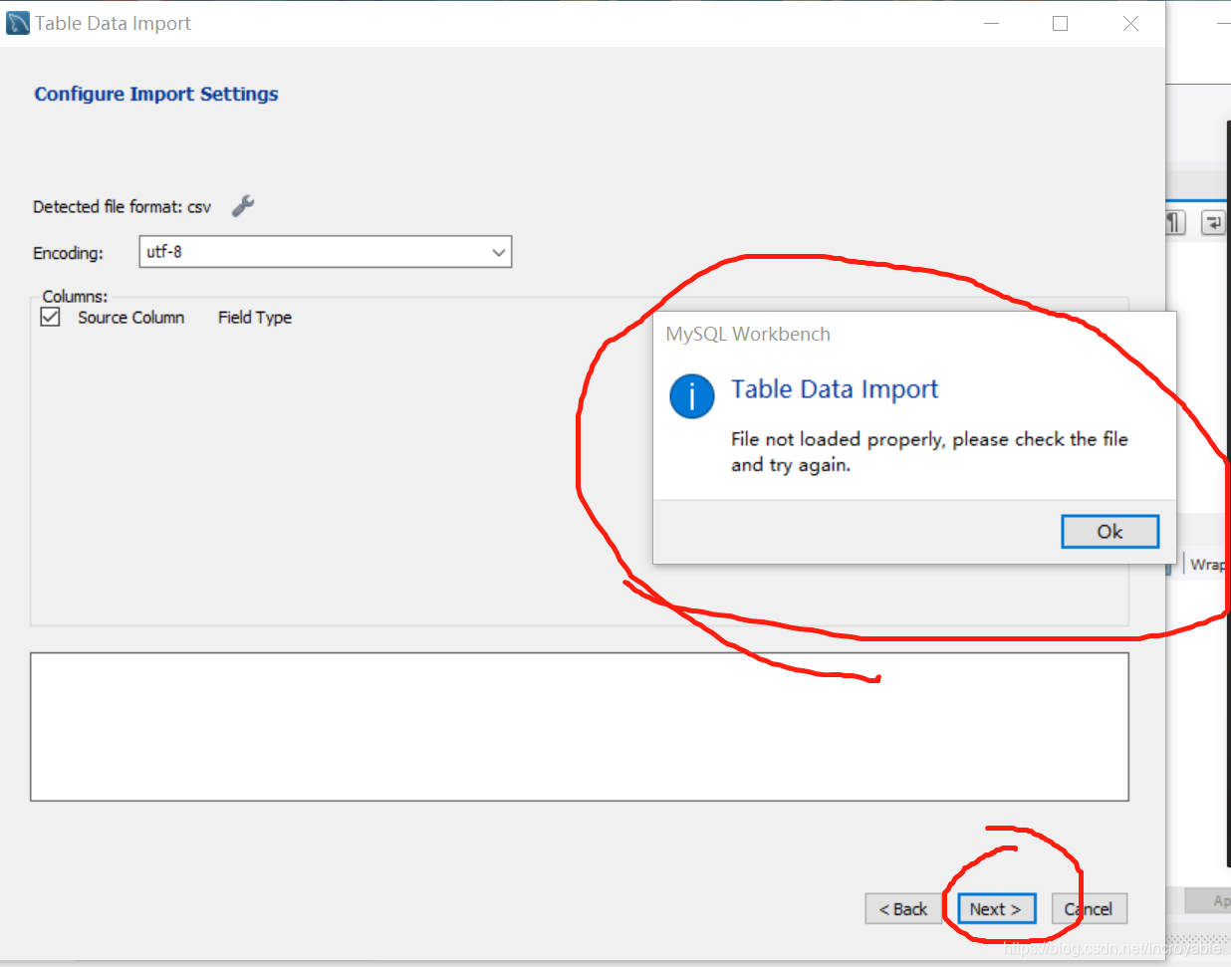Click the Source Column header label
This screenshot has width=1231, height=967.
[131, 318]
